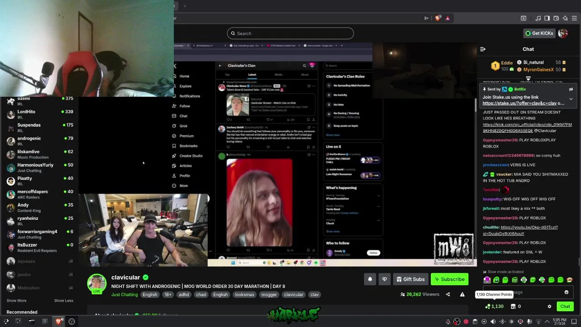Insert the first purple emote
581x327 pixels.
click(x=487, y=280)
